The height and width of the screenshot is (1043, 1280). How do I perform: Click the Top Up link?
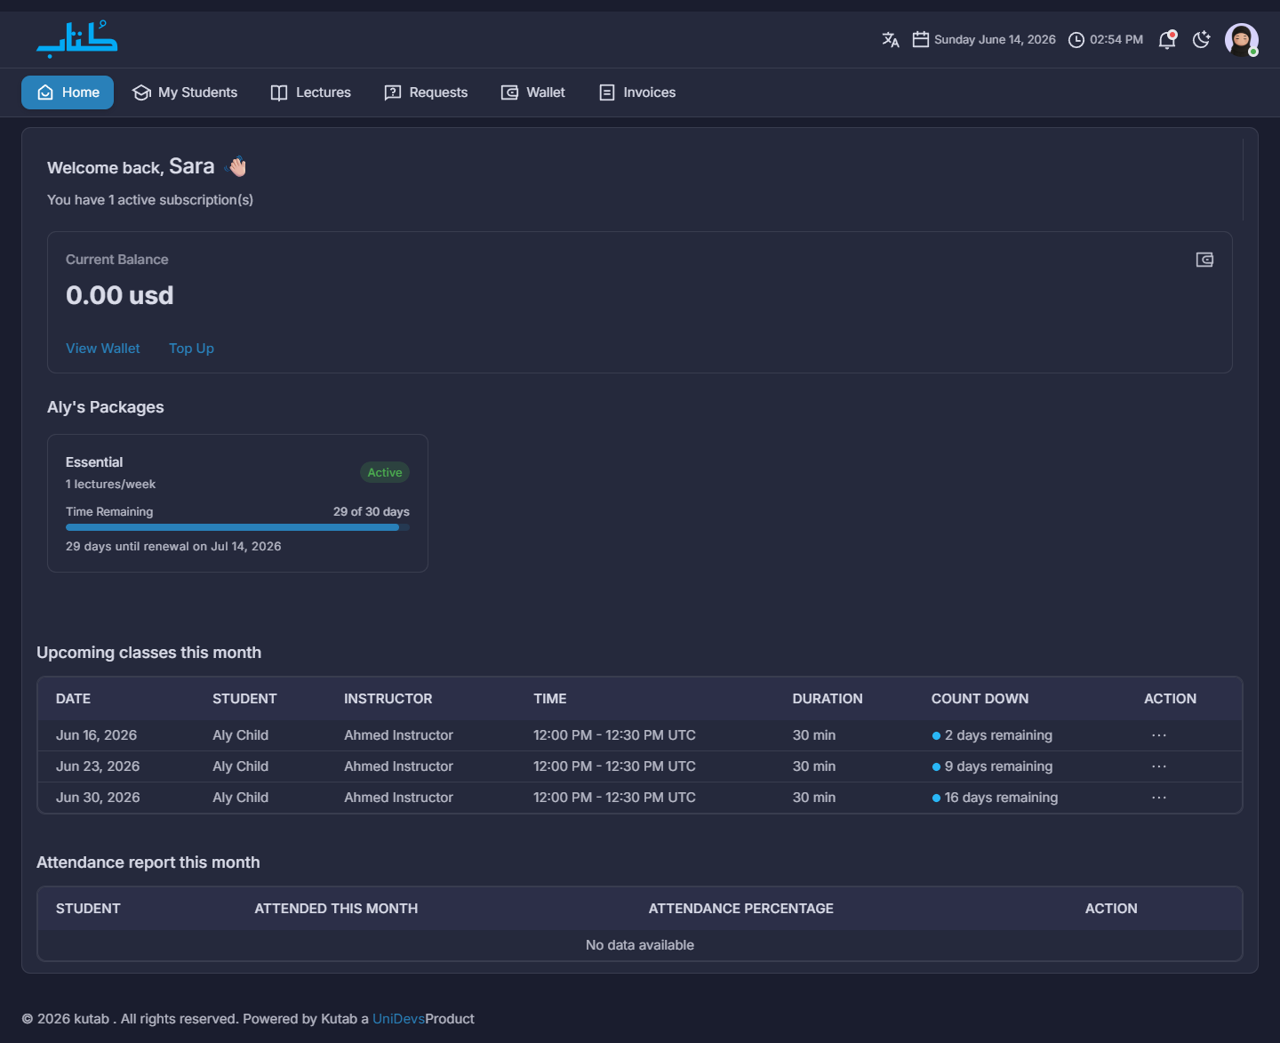pos(191,349)
